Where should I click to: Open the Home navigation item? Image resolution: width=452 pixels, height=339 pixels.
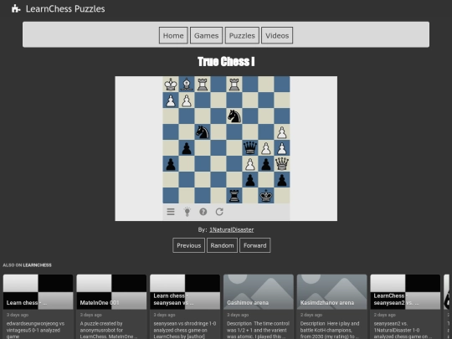pyautogui.click(x=173, y=35)
